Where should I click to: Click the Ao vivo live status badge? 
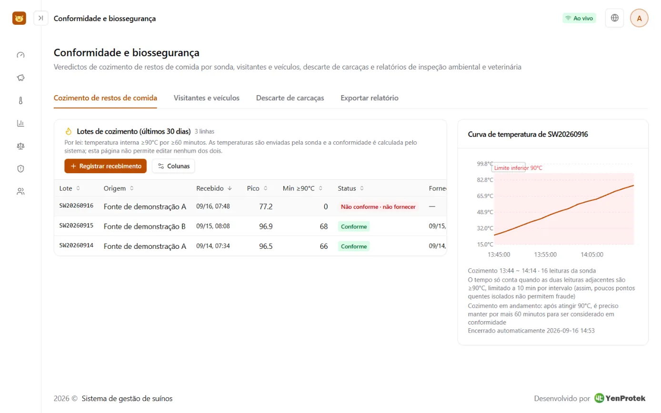coord(579,18)
